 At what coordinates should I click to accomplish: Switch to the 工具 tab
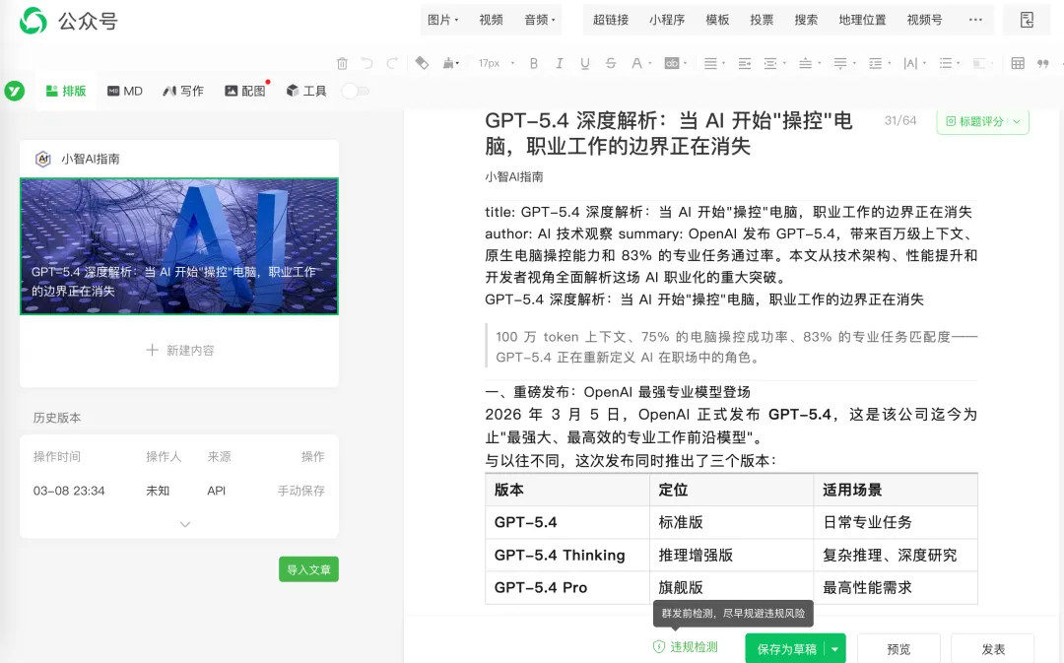[x=306, y=91]
